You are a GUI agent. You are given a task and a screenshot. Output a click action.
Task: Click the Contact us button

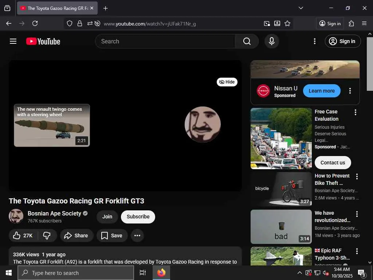333,163
